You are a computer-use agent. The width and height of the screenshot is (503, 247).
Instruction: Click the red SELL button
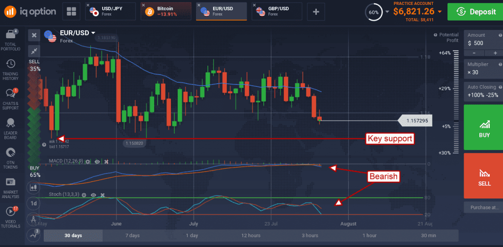[483, 175]
